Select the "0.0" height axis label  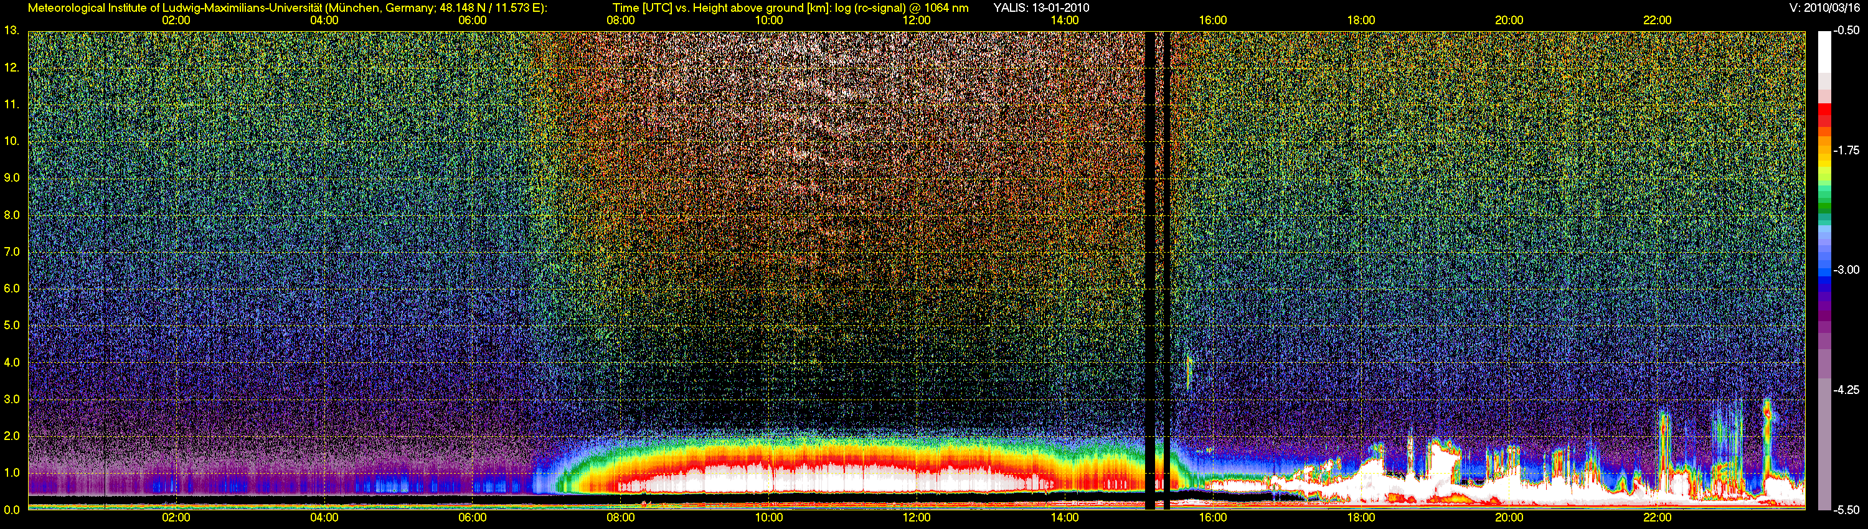click(x=12, y=510)
